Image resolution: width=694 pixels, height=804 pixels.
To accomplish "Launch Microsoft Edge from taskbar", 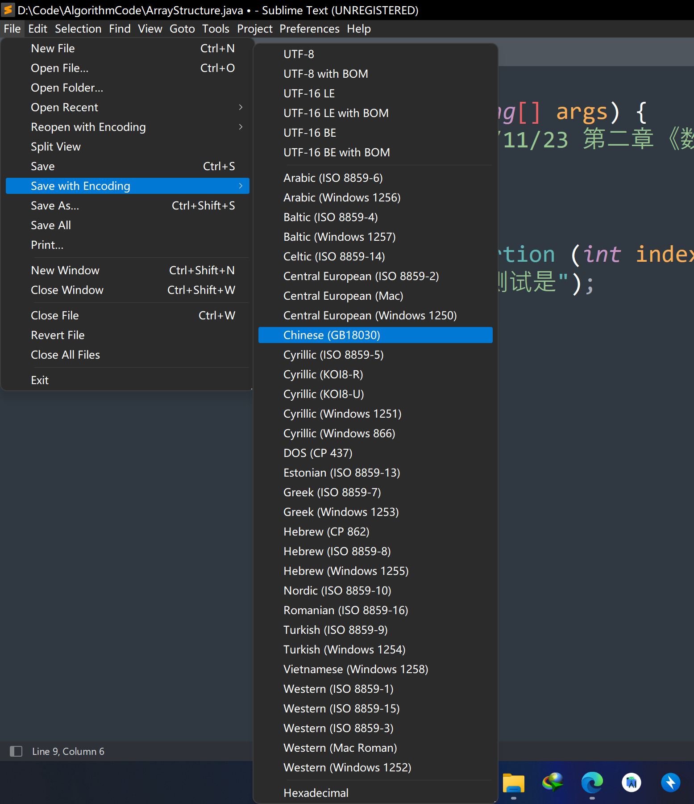I will [592, 783].
